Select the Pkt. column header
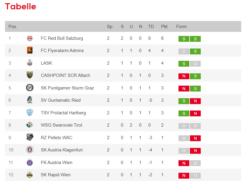The width and height of the screenshot is (245, 183). tap(165, 27)
